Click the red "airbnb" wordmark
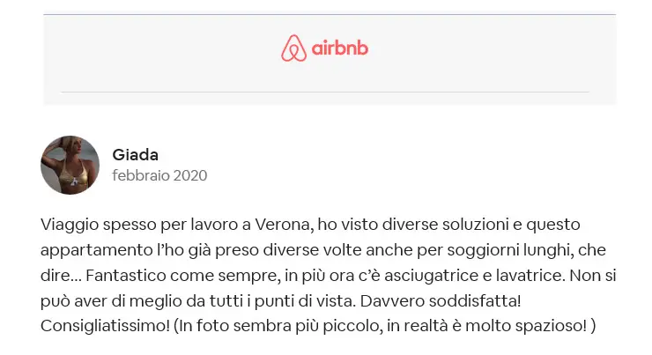The width and height of the screenshot is (652, 355). [340, 48]
